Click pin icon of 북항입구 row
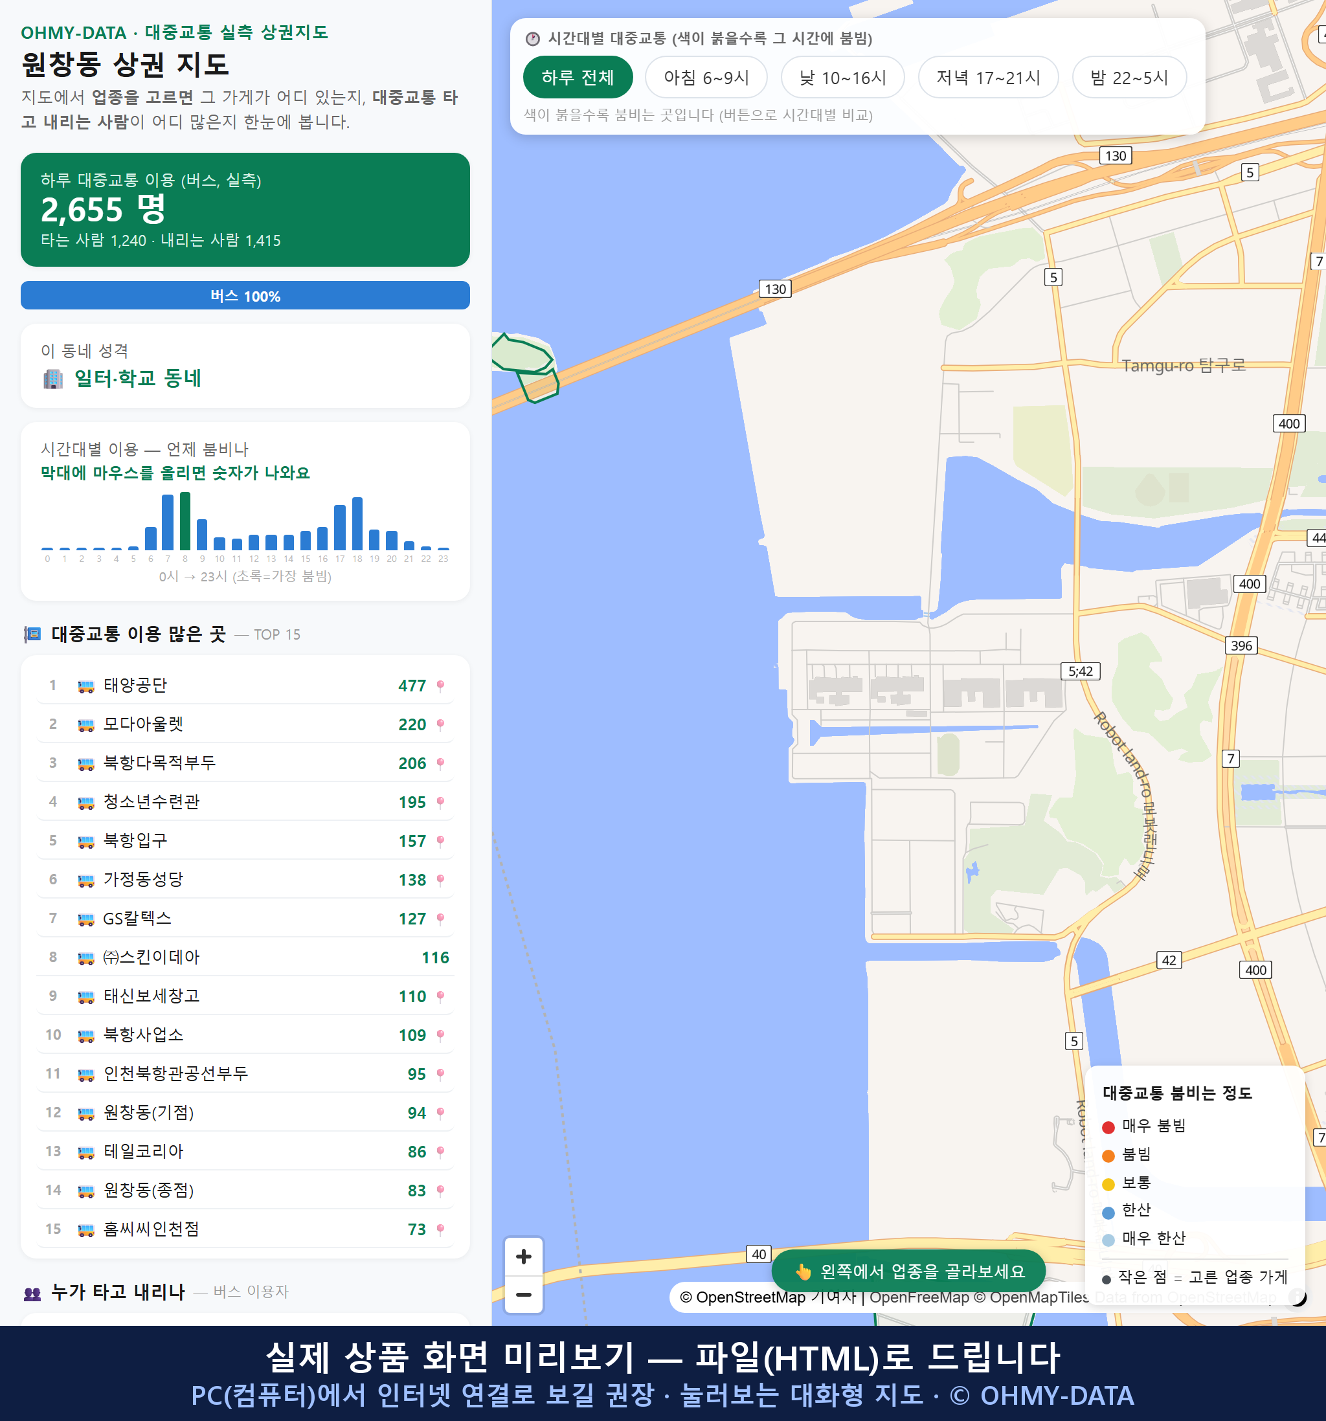Screen dimensions: 1326x1421 (440, 842)
